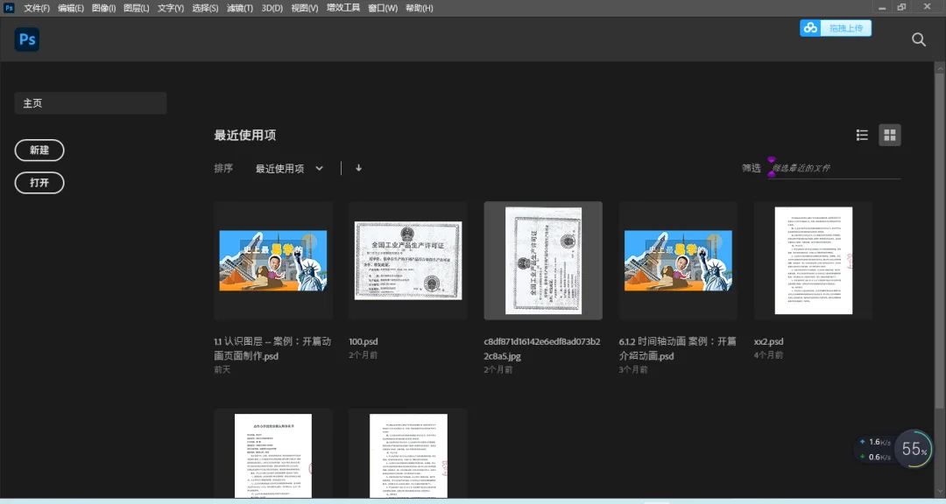The image size is (946, 504).
Task: Open the xx2.psd document thumbnail
Action: coord(813,261)
